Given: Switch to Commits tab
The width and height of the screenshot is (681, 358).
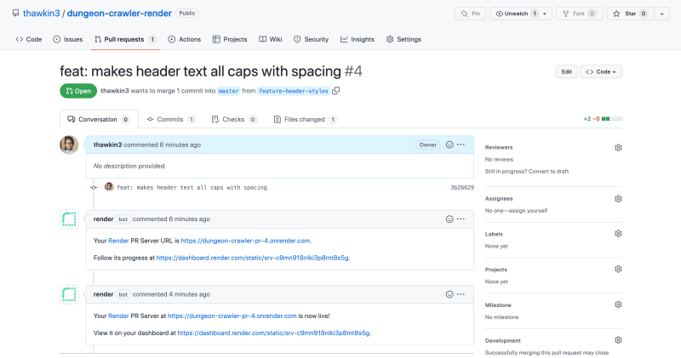Looking at the screenshot, I should [171, 119].
